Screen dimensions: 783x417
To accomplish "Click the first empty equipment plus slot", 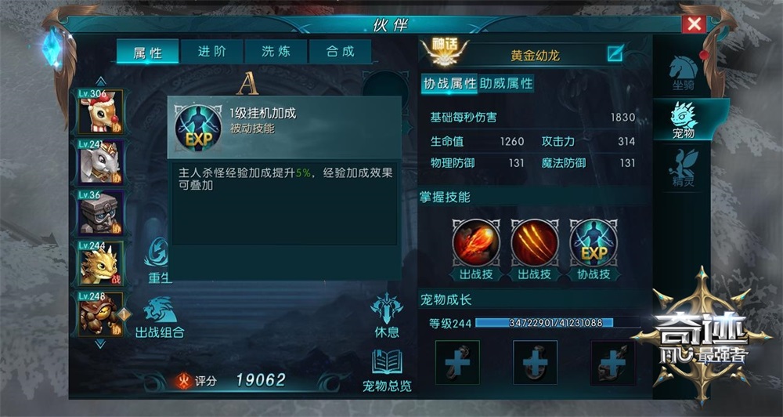I will (457, 362).
